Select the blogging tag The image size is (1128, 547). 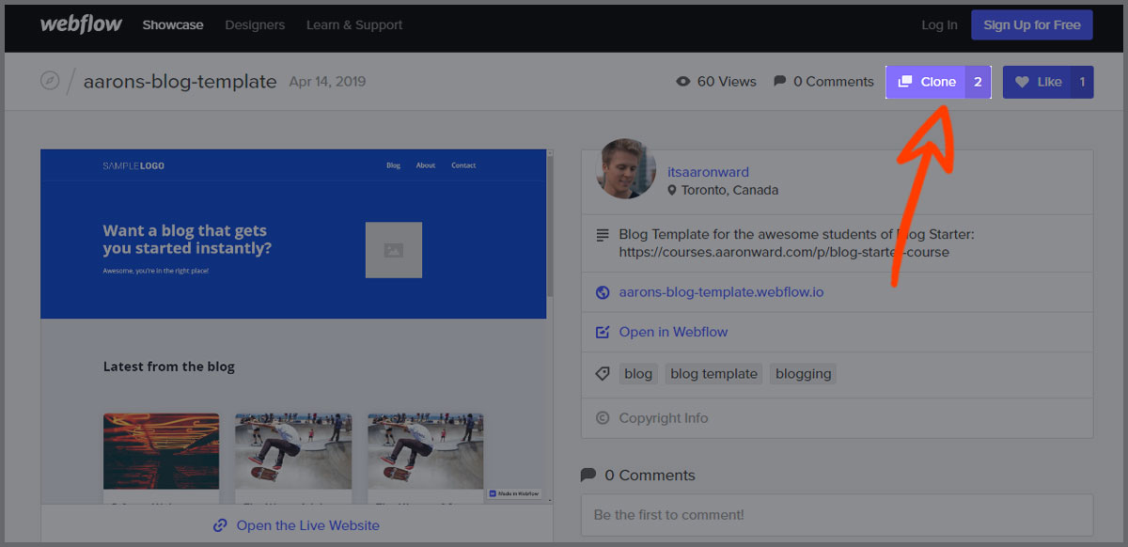point(803,374)
